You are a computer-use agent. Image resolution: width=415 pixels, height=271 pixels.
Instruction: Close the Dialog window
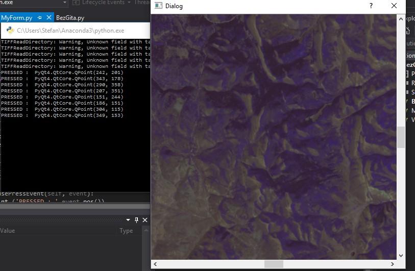point(394,6)
